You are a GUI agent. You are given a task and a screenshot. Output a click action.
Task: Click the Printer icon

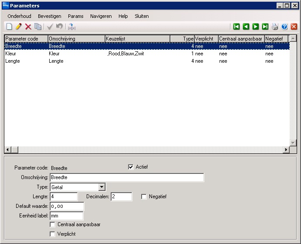[x=275, y=27]
